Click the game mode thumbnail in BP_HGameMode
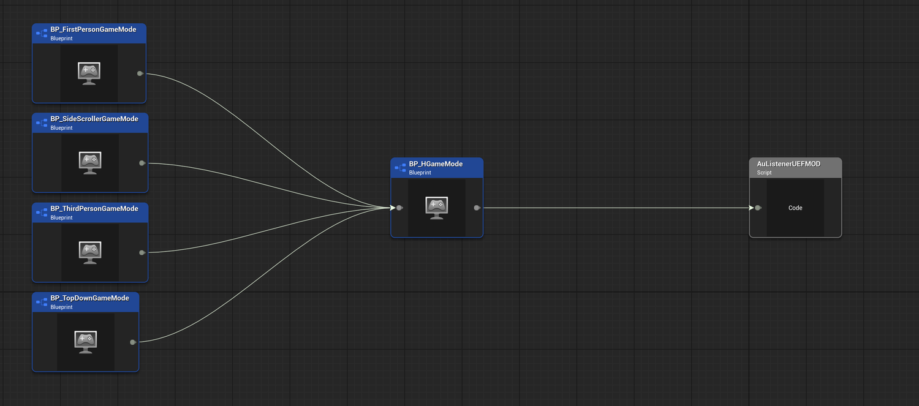The image size is (919, 406). [x=436, y=207]
